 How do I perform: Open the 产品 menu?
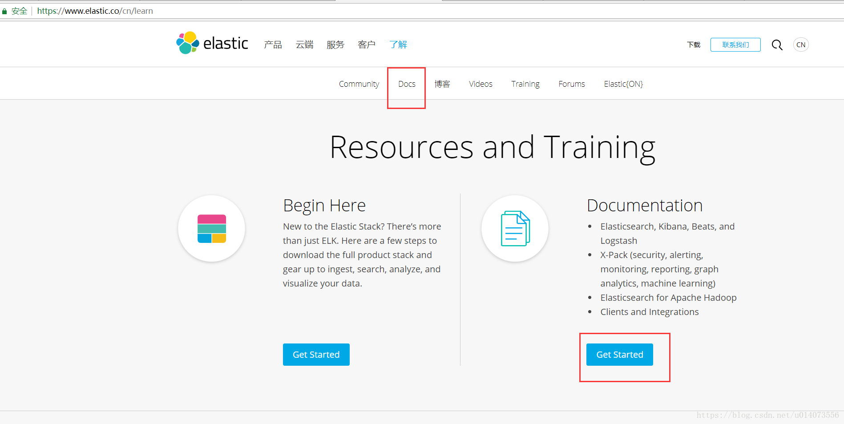click(273, 44)
